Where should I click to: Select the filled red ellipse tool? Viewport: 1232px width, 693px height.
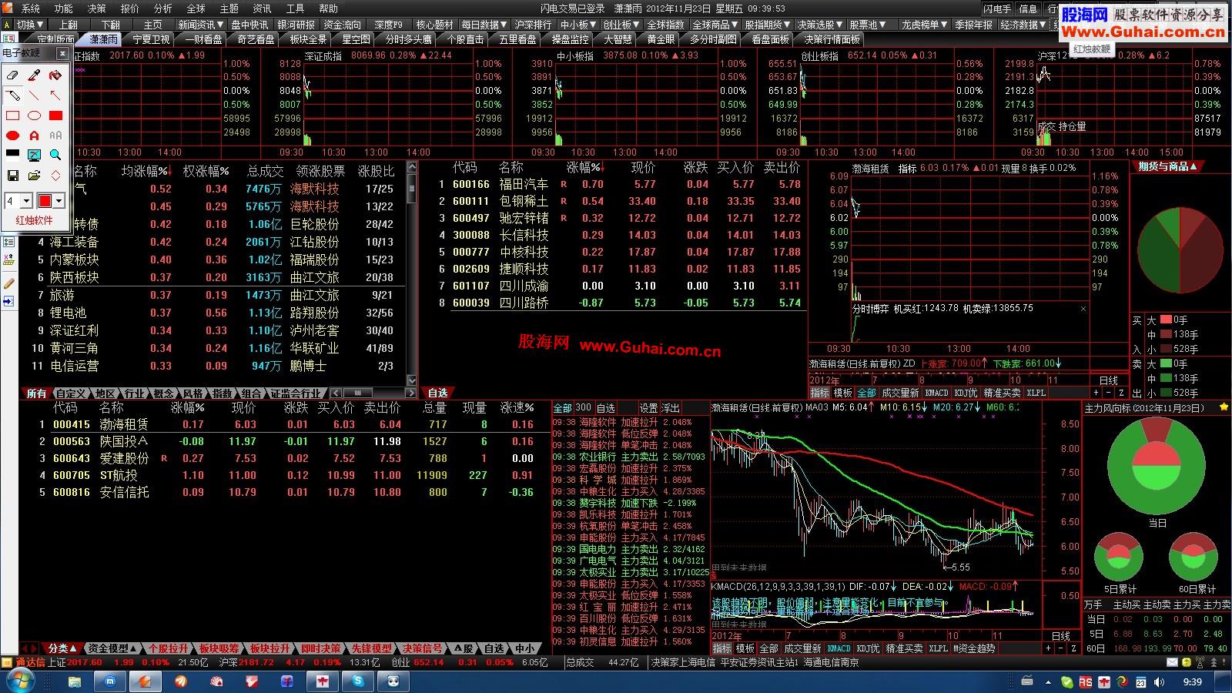[x=13, y=136]
